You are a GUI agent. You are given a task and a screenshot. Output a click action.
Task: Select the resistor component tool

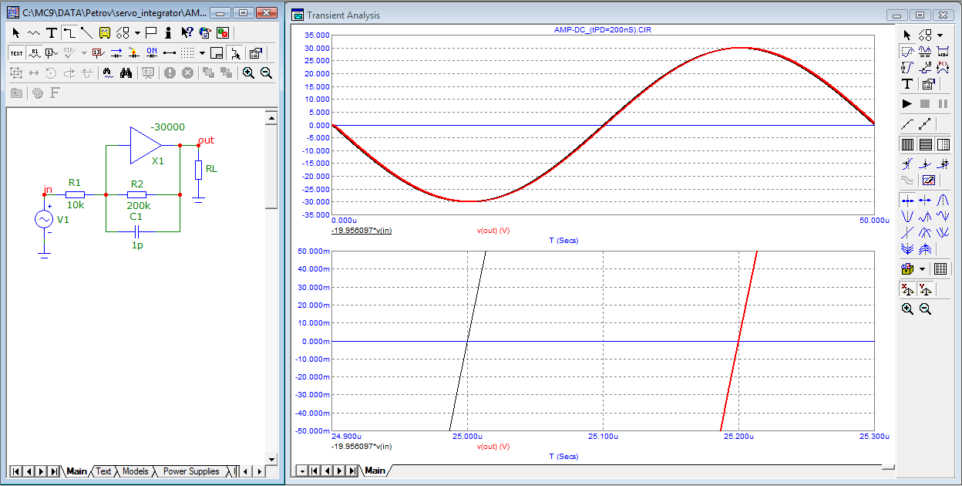click(34, 33)
